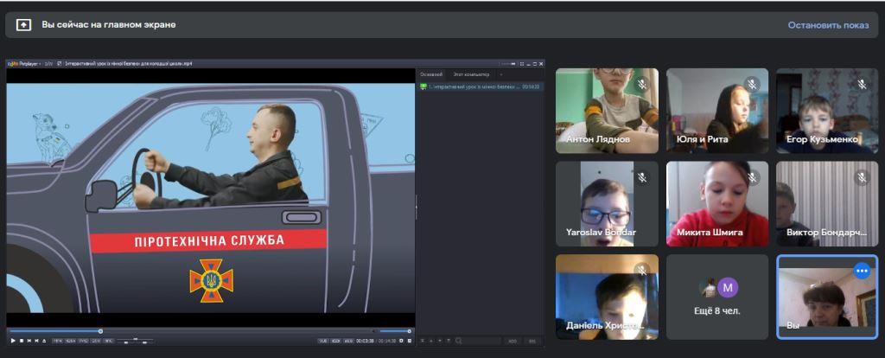885x358 pixels.
Task: Click the video frame showing the truck
Action: click(211, 198)
